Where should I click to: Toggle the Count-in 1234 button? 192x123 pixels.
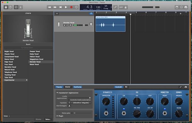coord(121,7)
